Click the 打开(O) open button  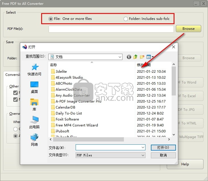pos(163,147)
